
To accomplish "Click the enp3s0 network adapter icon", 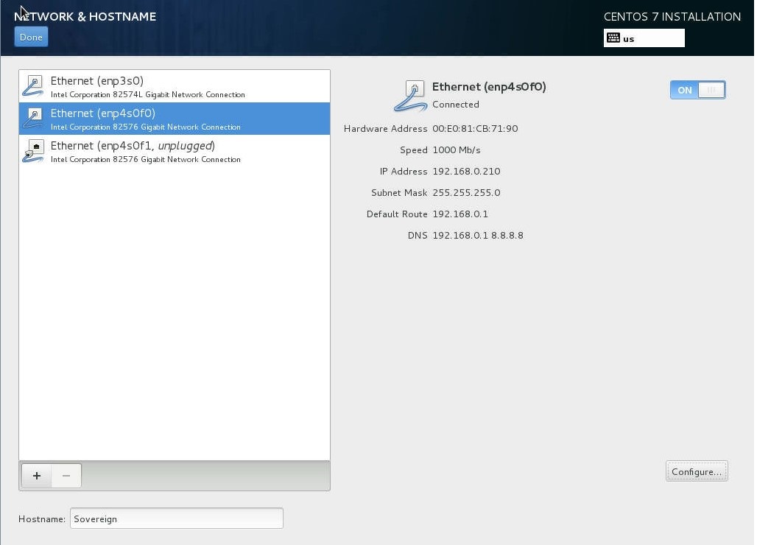I will coord(33,86).
